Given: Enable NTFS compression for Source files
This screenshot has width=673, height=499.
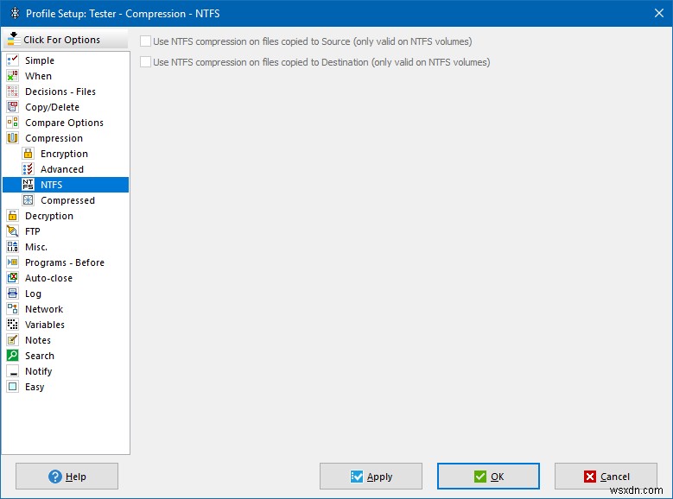Looking at the screenshot, I should [145, 41].
